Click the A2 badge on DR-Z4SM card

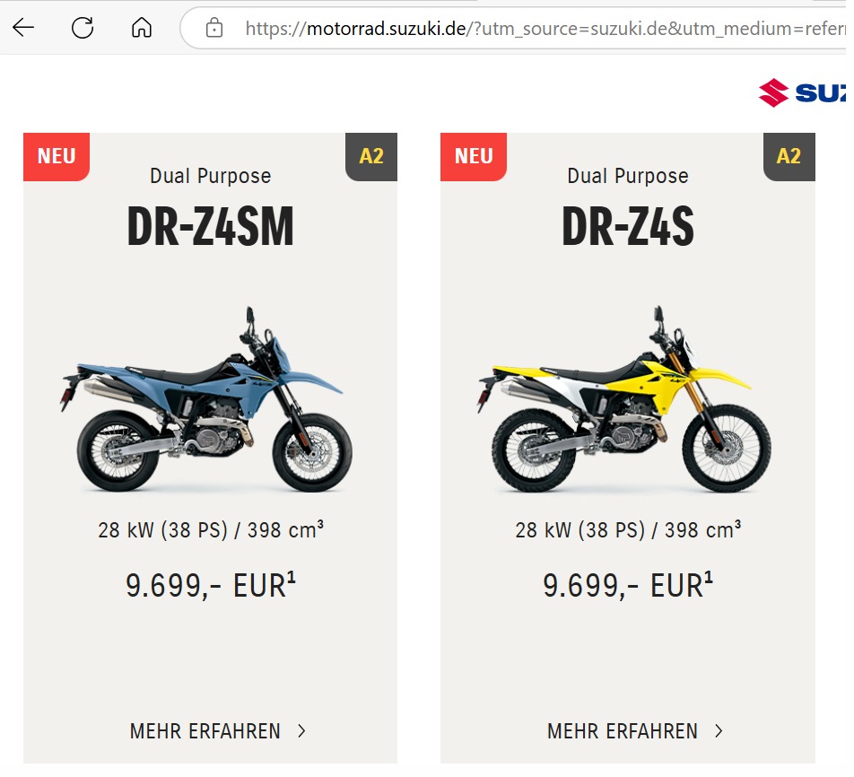click(371, 156)
